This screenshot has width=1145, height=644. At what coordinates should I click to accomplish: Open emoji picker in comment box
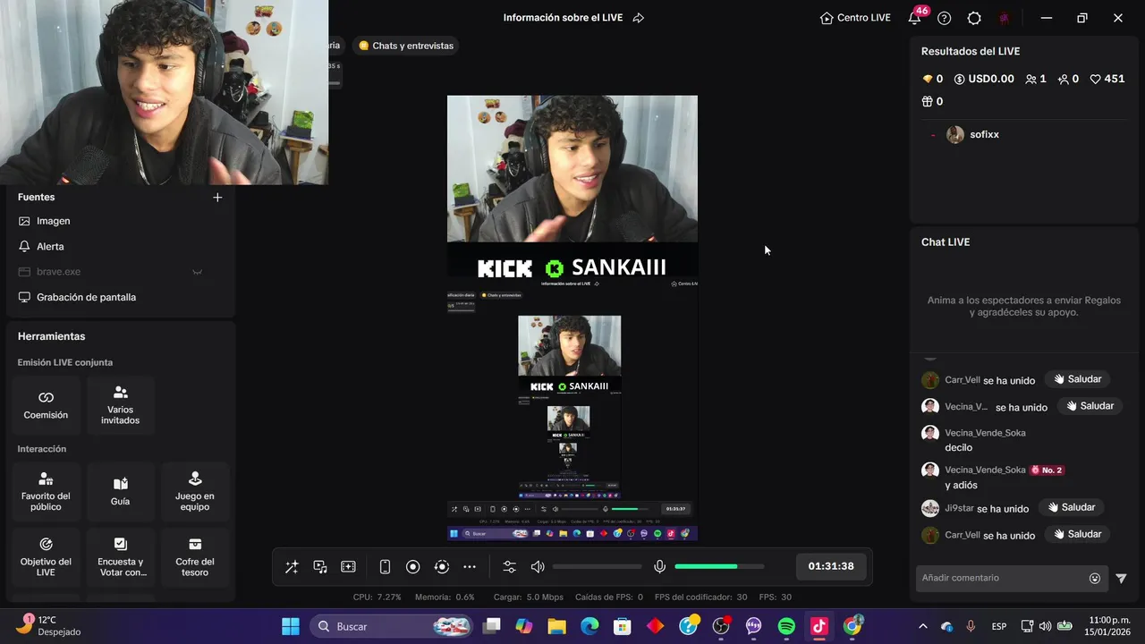[x=1095, y=579]
